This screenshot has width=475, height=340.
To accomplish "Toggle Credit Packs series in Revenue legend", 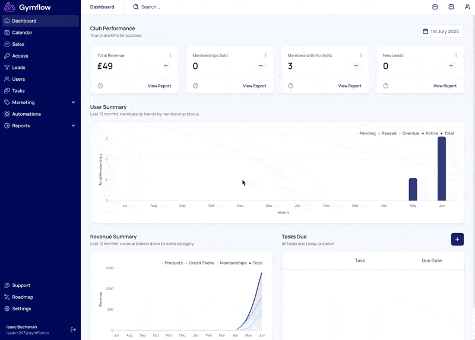I will pyautogui.click(x=199, y=263).
